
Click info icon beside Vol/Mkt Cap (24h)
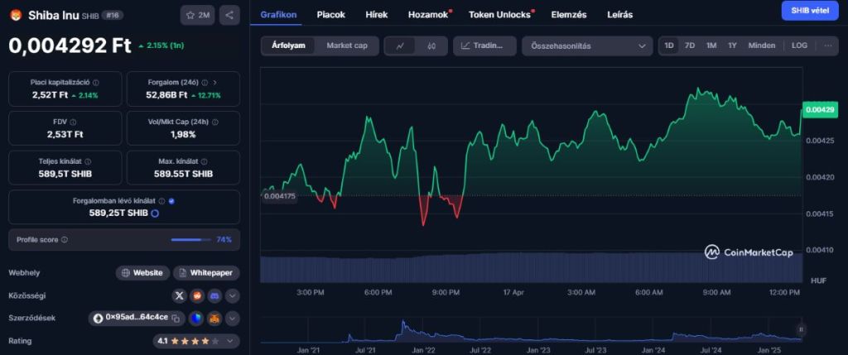(215, 122)
